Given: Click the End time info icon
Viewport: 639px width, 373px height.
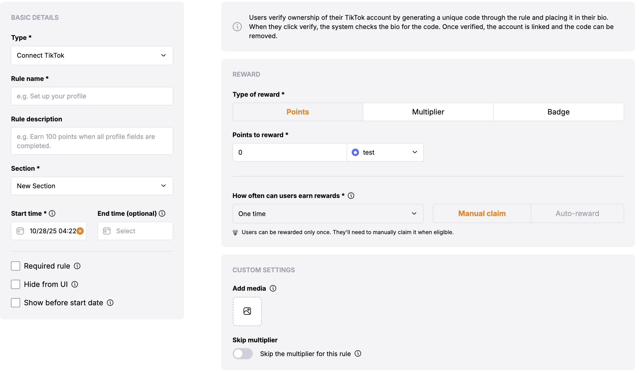Looking at the screenshot, I should [x=162, y=213].
